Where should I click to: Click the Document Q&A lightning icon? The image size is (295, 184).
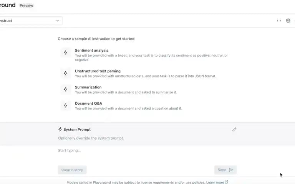coord(65,105)
